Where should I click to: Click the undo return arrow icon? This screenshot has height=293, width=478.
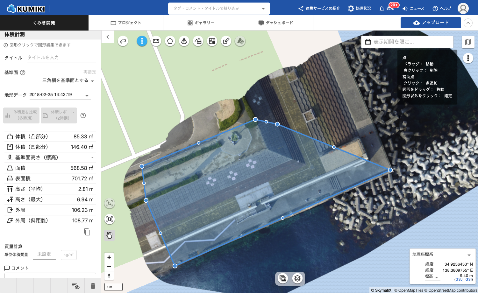123,41
